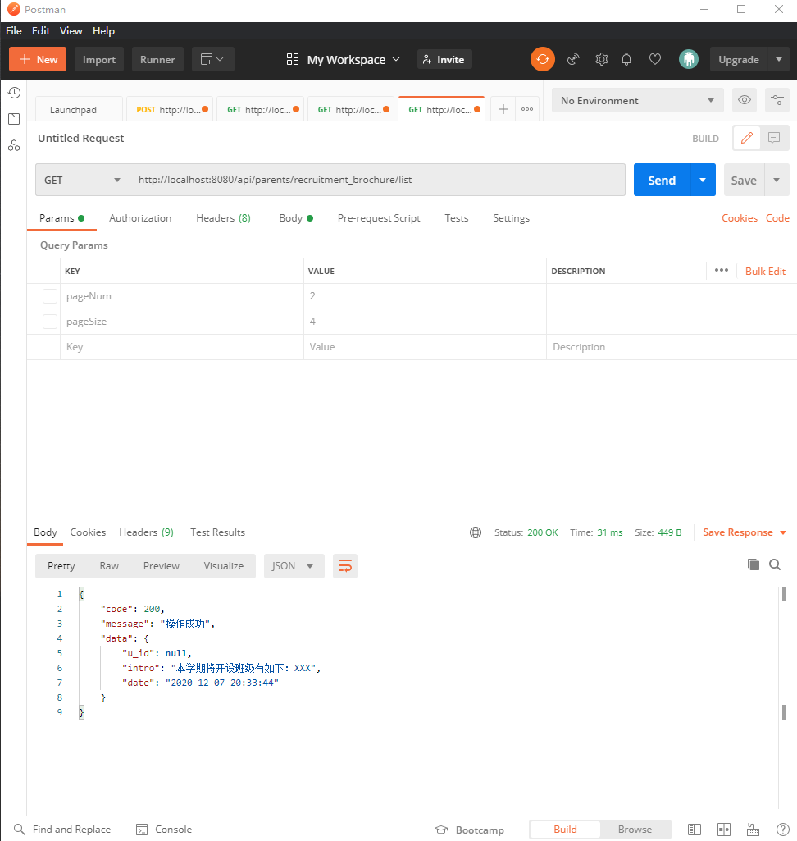Open the Edit menu
The width and height of the screenshot is (797, 841).
coord(41,31)
